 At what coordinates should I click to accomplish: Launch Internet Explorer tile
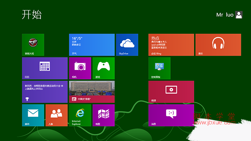point(80,116)
